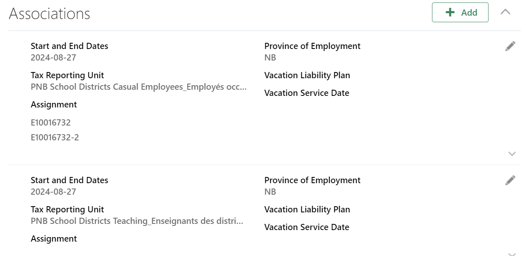Click the Vacation Liability Plan field area

point(307,75)
